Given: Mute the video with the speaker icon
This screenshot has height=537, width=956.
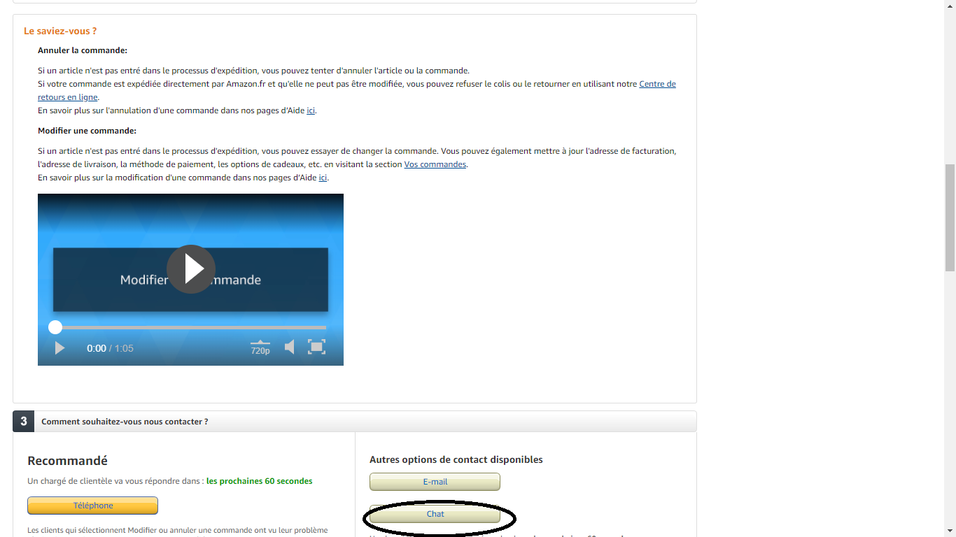Looking at the screenshot, I should (x=289, y=347).
